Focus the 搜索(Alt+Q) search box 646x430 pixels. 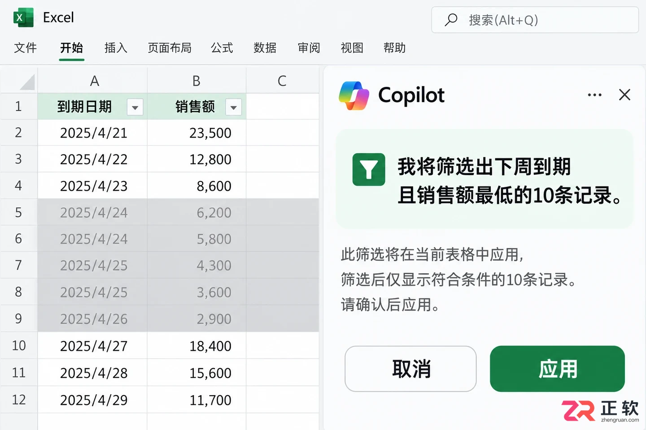pos(535,20)
